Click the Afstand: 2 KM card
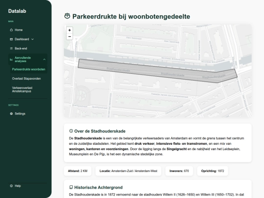 pyautogui.click(x=78, y=171)
